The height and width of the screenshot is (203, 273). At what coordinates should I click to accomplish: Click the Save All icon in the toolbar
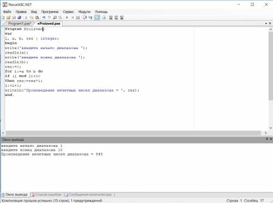point(19,17)
